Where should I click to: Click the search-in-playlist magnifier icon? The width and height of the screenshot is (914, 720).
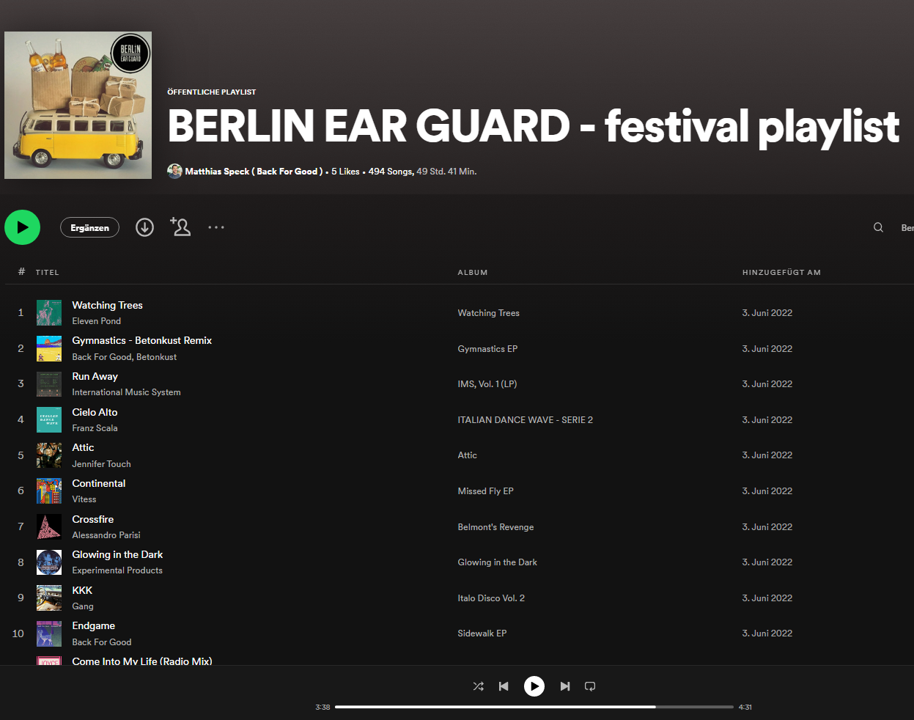[x=878, y=227]
